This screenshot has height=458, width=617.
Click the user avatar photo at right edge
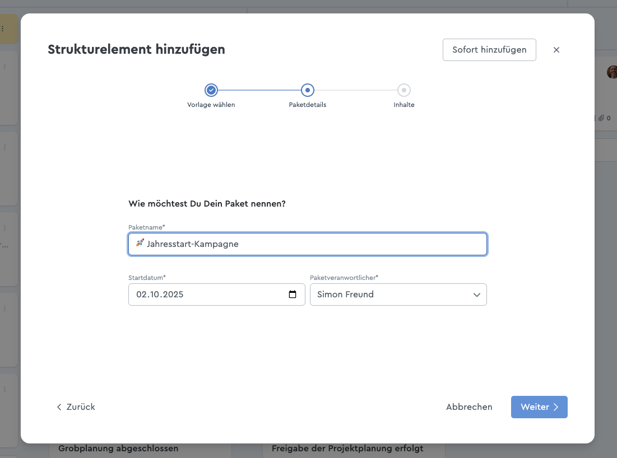click(x=611, y=72)
